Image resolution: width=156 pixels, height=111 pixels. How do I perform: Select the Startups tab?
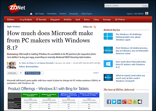pyautogui.click(x=107, y=19)
